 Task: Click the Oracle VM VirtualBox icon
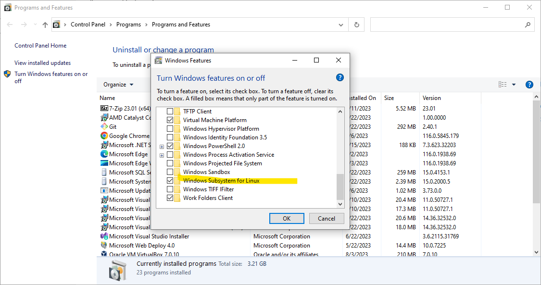104,254
